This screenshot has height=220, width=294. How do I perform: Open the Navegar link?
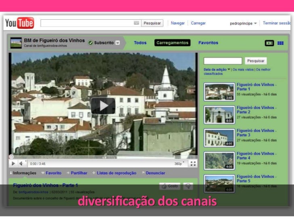[x=178, y=23]
